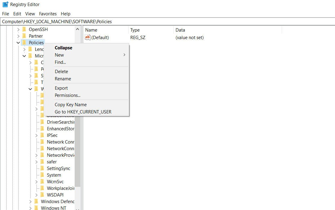The image size is (335, 210).
Task: Click the IPSec folder icon
Action: coord(42,135)
